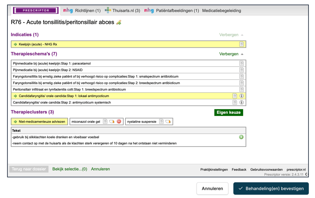Open Praktijkinstellingen in the footer

pyautogui.click(x=214, y=170)
